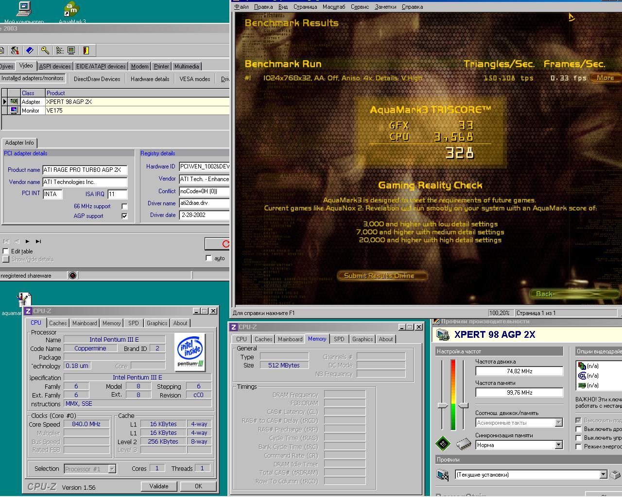622x497 pixels.
Task: Go to first record navigation arrow
Action: pyautogui.click(x=6, y=241)
